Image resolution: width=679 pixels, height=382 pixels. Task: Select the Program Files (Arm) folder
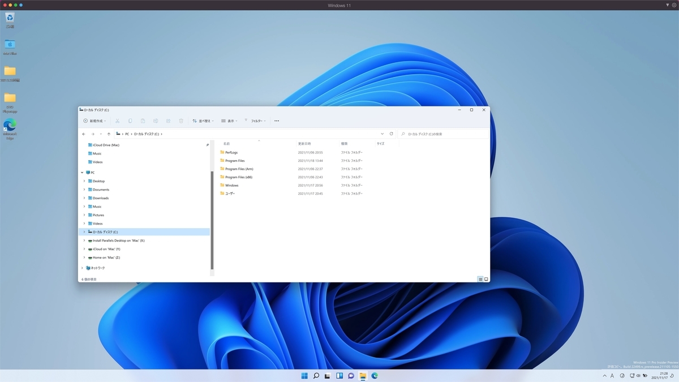click(239, 169)
